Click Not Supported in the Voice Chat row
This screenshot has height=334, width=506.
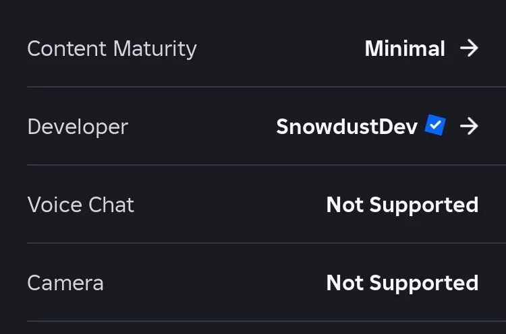[x=402, y=205]
